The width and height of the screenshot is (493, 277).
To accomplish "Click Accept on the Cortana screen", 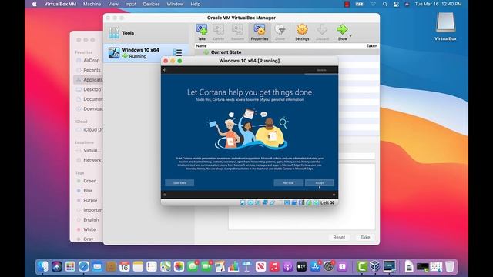I will [320, 183].
